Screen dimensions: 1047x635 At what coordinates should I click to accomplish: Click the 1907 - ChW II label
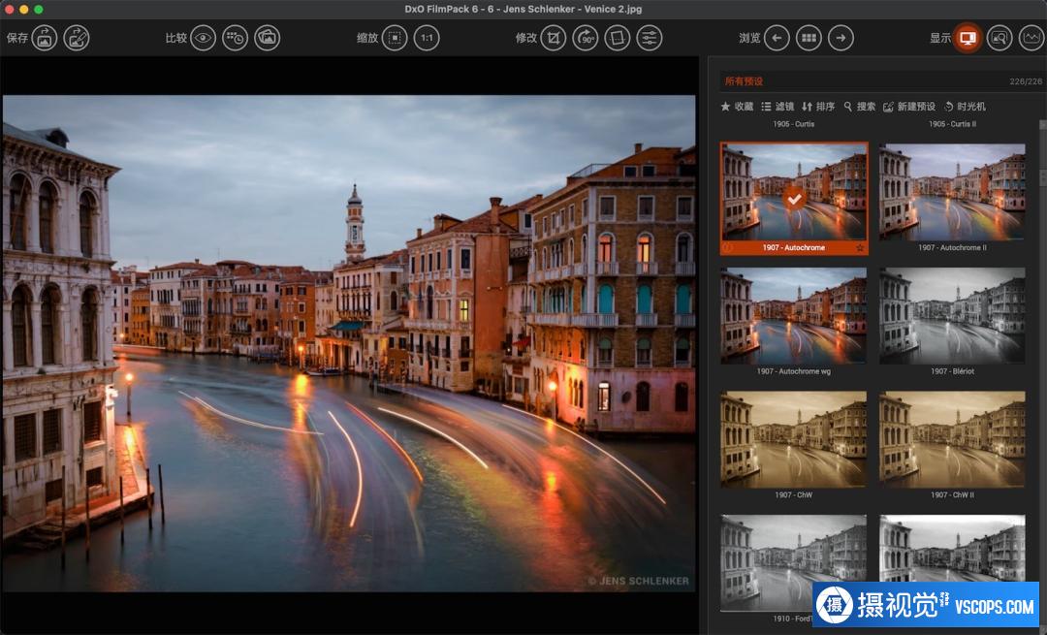(x=952, y=494)
